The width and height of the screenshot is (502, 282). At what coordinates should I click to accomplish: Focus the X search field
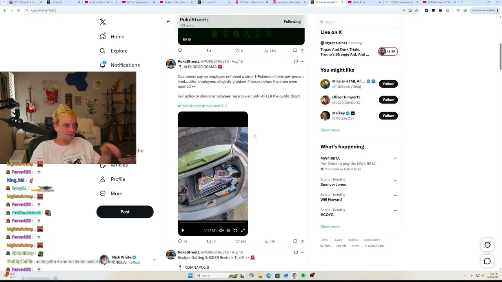[x=359, y=22]
